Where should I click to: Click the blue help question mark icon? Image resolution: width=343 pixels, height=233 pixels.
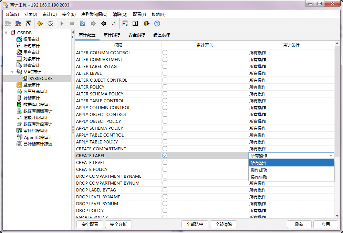pyautogui.click(x=157, y=24)
